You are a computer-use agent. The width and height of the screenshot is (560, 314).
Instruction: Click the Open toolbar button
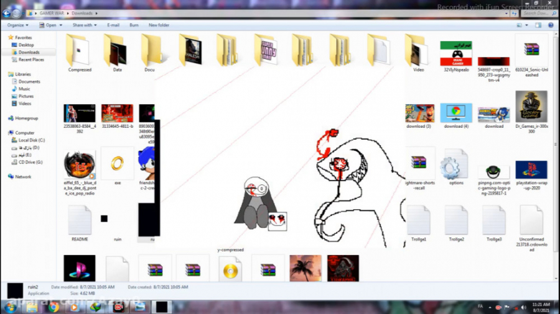[48, 25]
